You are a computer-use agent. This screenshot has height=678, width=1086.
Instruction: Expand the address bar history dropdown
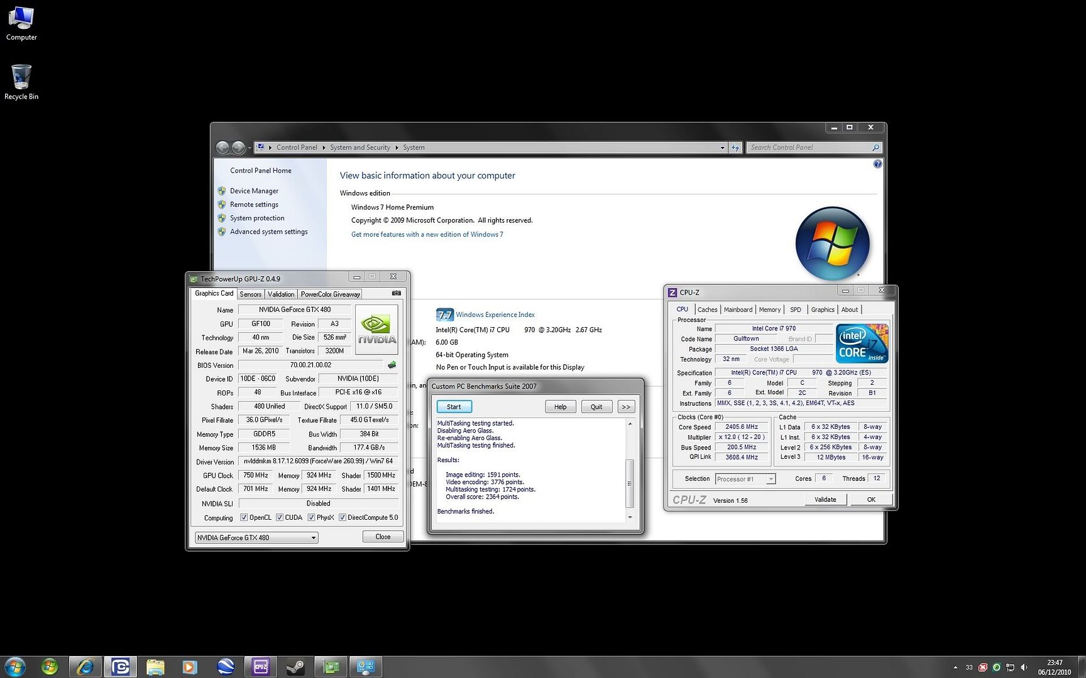[x=722, y=148]
